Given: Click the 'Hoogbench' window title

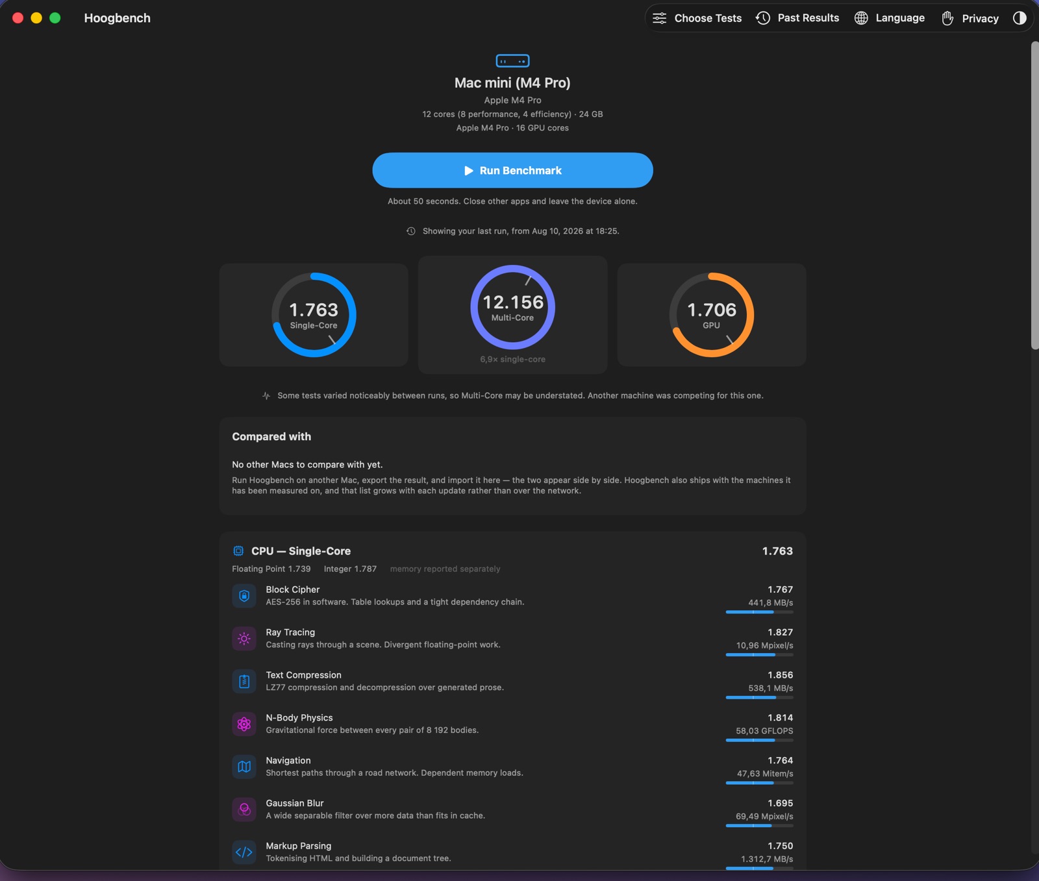Looking at the screenshot, I should pyautogui.click(x=118, y=18).
